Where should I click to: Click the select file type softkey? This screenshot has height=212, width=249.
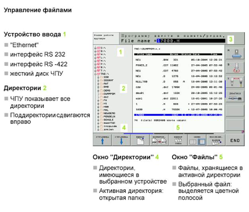178,140
